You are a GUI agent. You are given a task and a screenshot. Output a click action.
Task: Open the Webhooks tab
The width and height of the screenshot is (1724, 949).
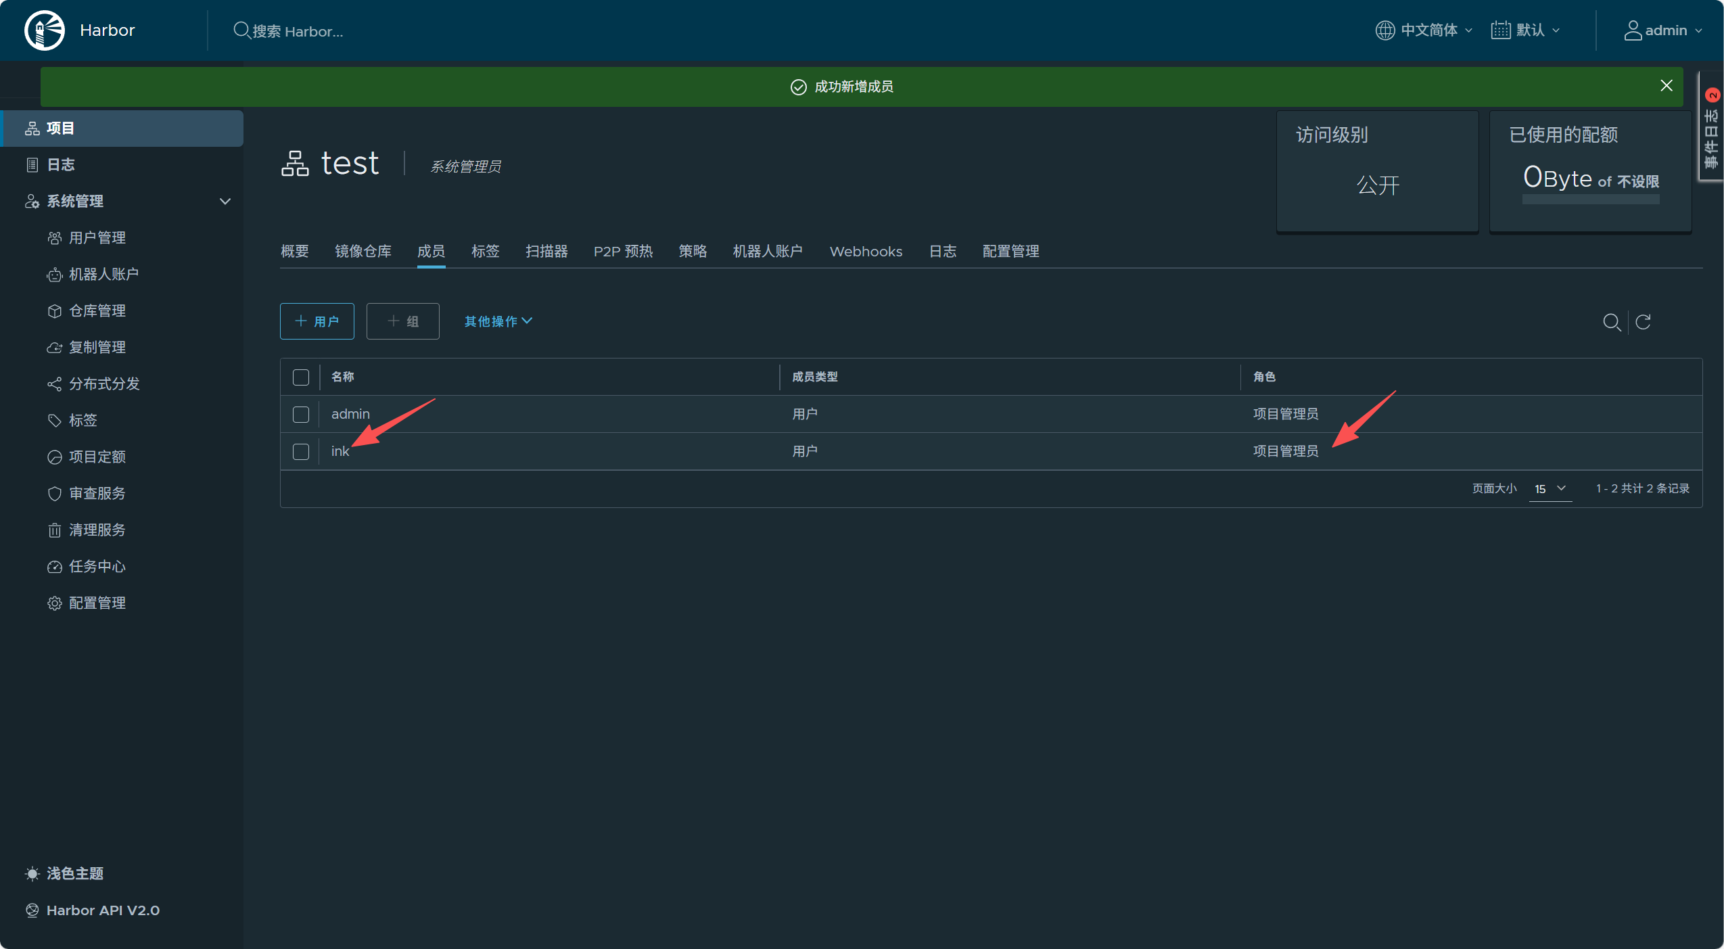pyautogui.click(x=866, y=252)
